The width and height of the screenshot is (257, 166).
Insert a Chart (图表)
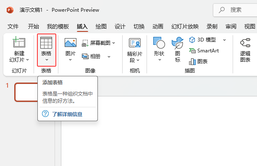pos(198,62)
